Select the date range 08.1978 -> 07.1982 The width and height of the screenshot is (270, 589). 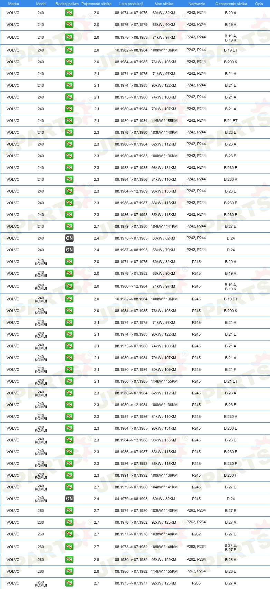pyautogui.click(x=131, y=547)
